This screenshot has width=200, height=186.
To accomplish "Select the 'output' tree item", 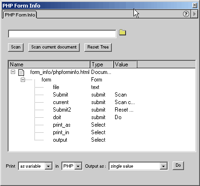I will pos(60,140).
